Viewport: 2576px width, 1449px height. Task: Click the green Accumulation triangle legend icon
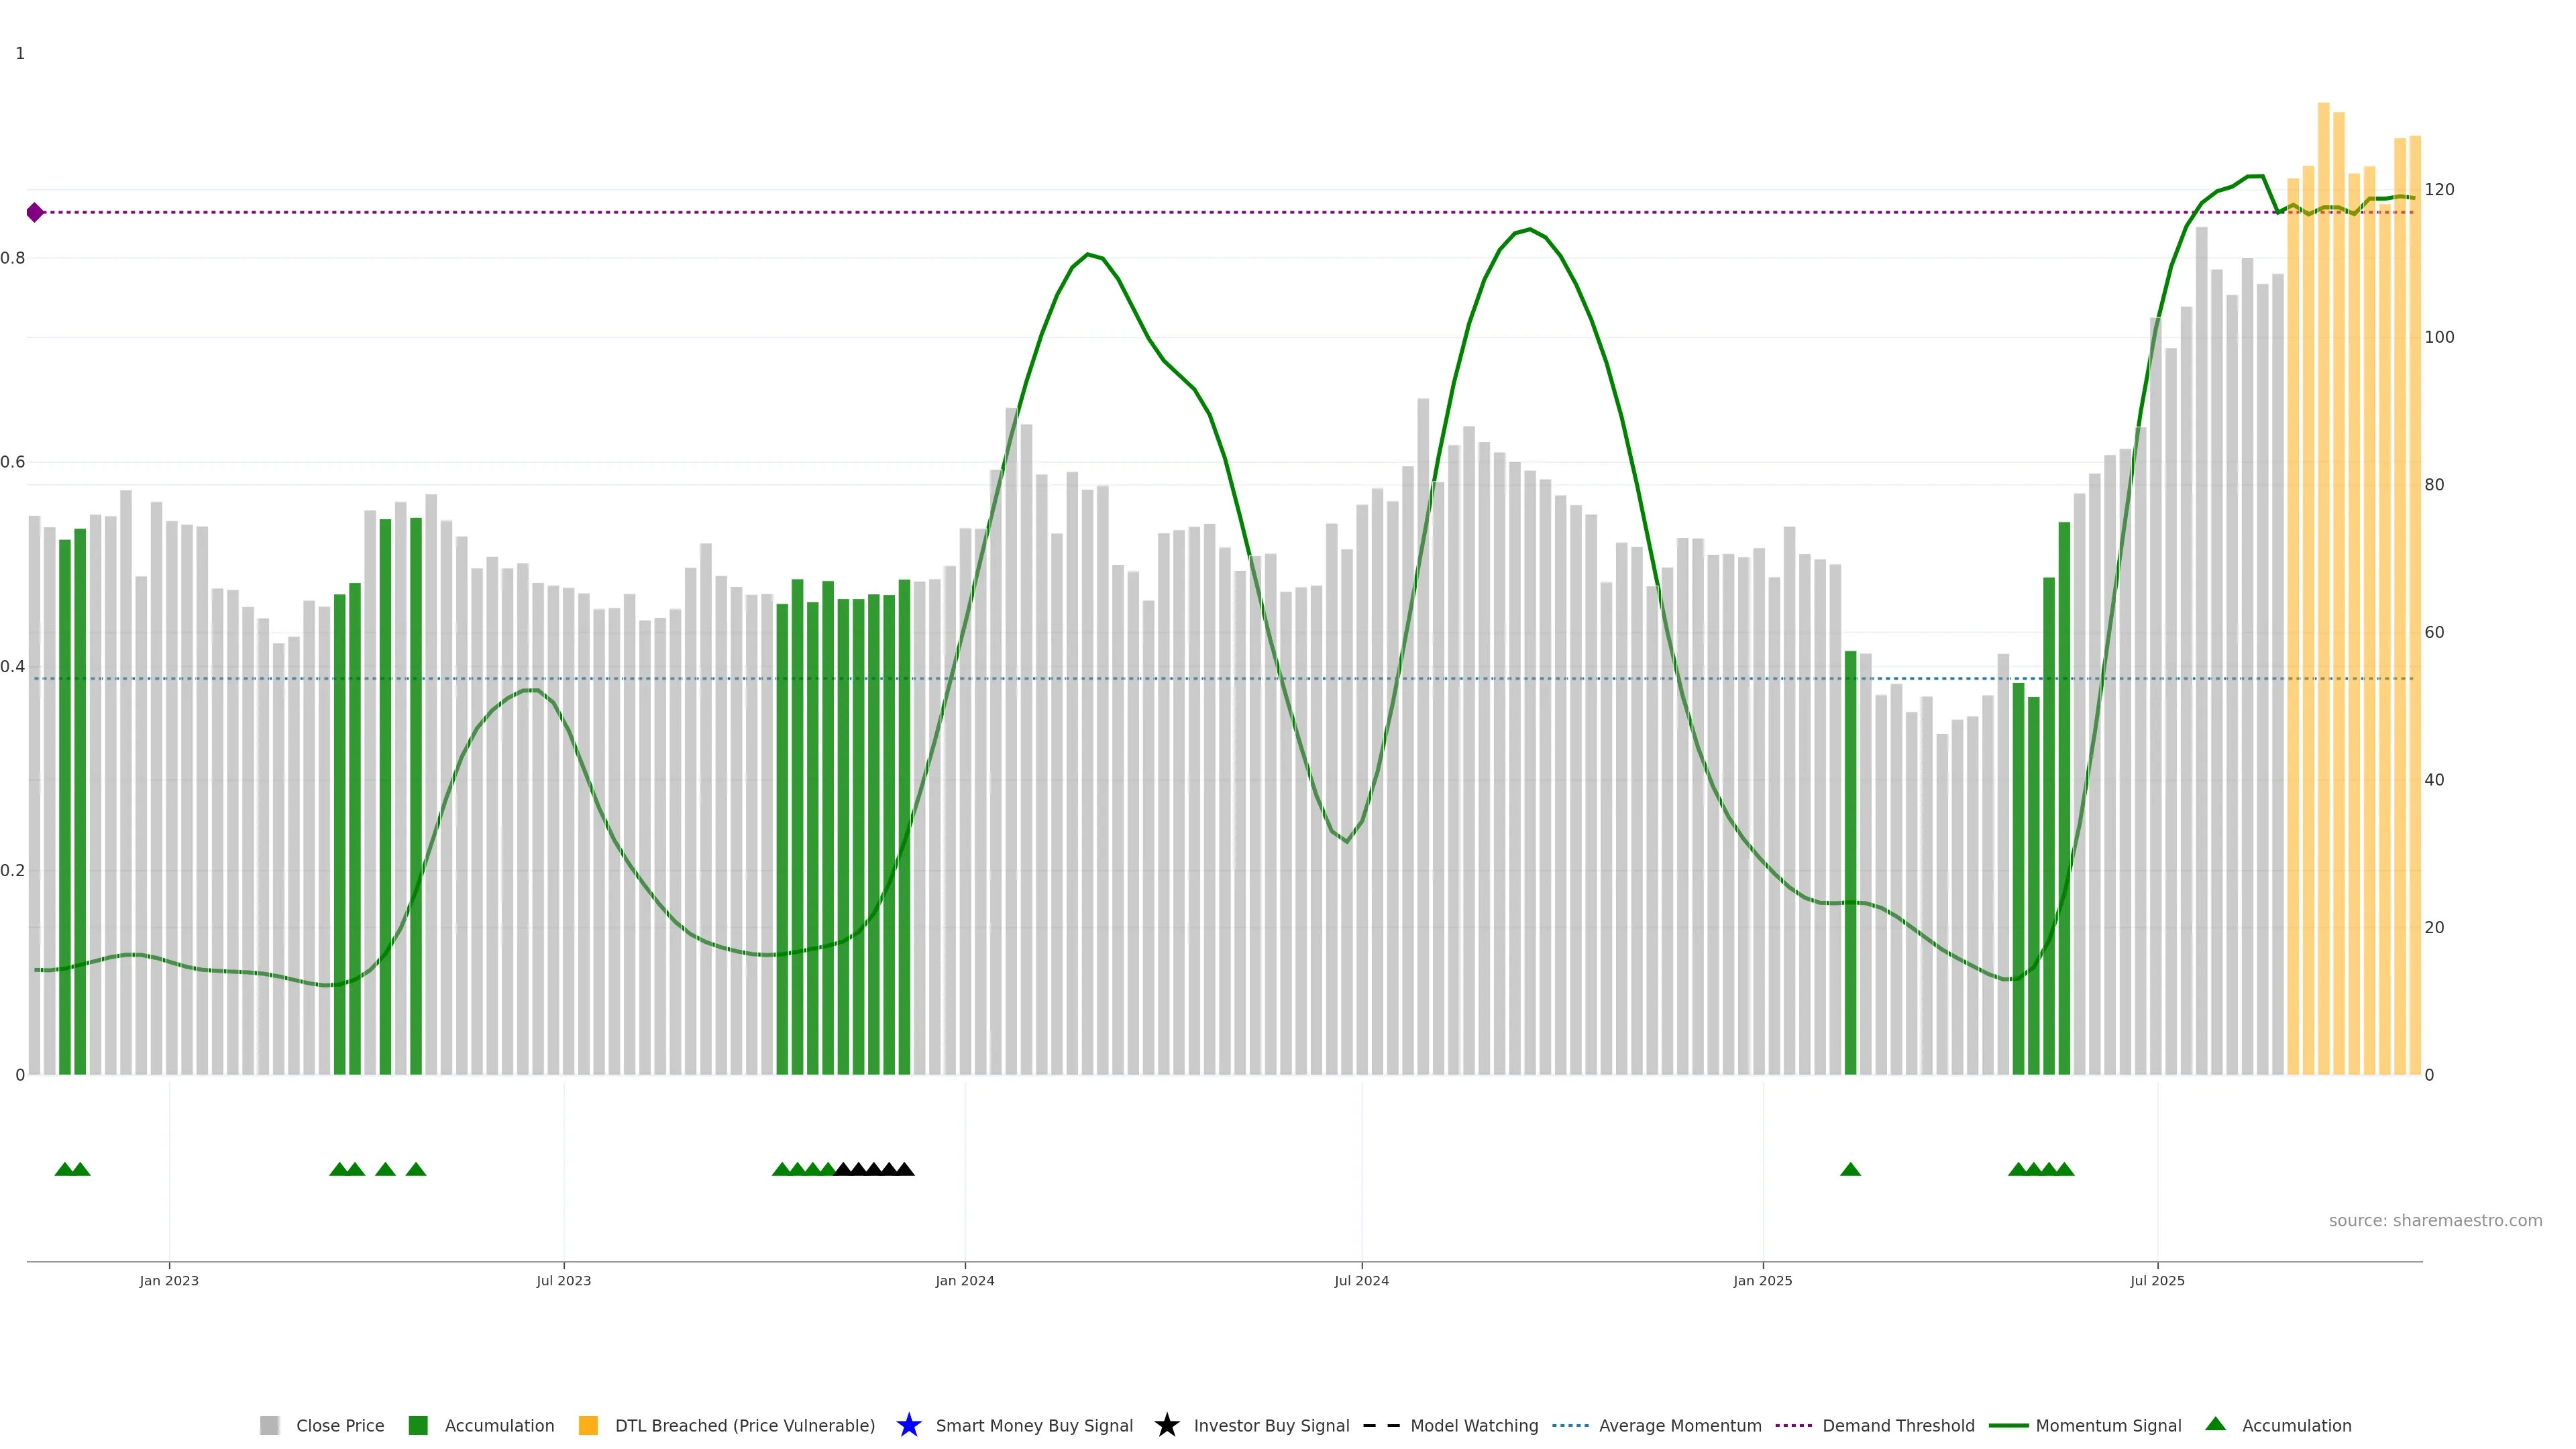coord(2215,1424)
